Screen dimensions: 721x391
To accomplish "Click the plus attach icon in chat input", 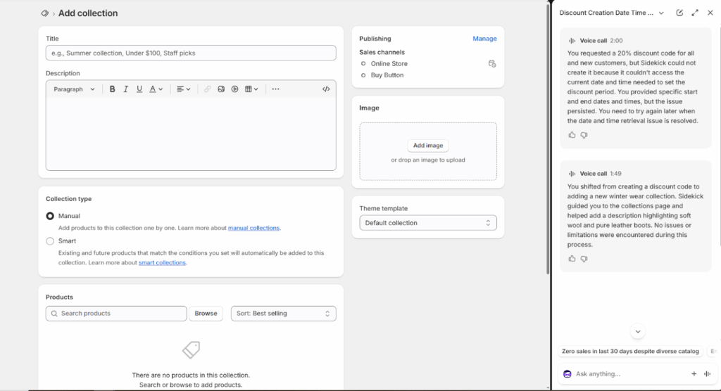I will click(x=694, y=374).
